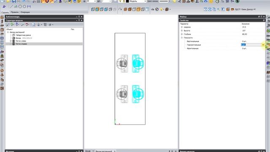The height and width of the screenshot is (152, 270).
Task: Pin the Файлы panel
Action: (259, 17)
